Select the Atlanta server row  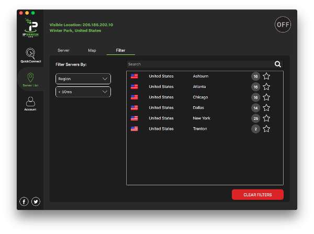(199, 87)
